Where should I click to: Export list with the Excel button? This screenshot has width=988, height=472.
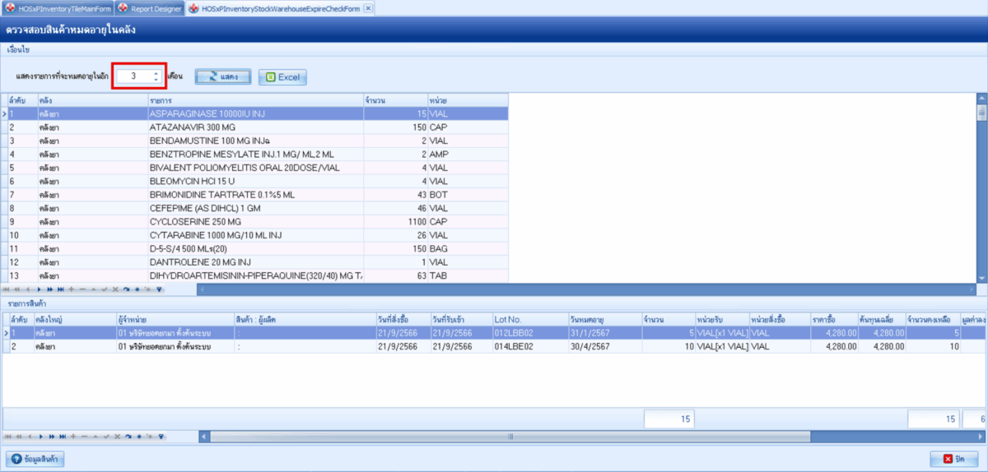282,77
